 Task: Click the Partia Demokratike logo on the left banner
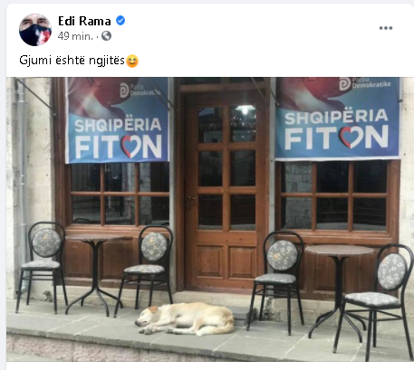pos(124,90)
